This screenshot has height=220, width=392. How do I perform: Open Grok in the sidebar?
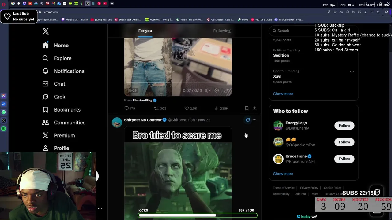[x=54, y=97]
